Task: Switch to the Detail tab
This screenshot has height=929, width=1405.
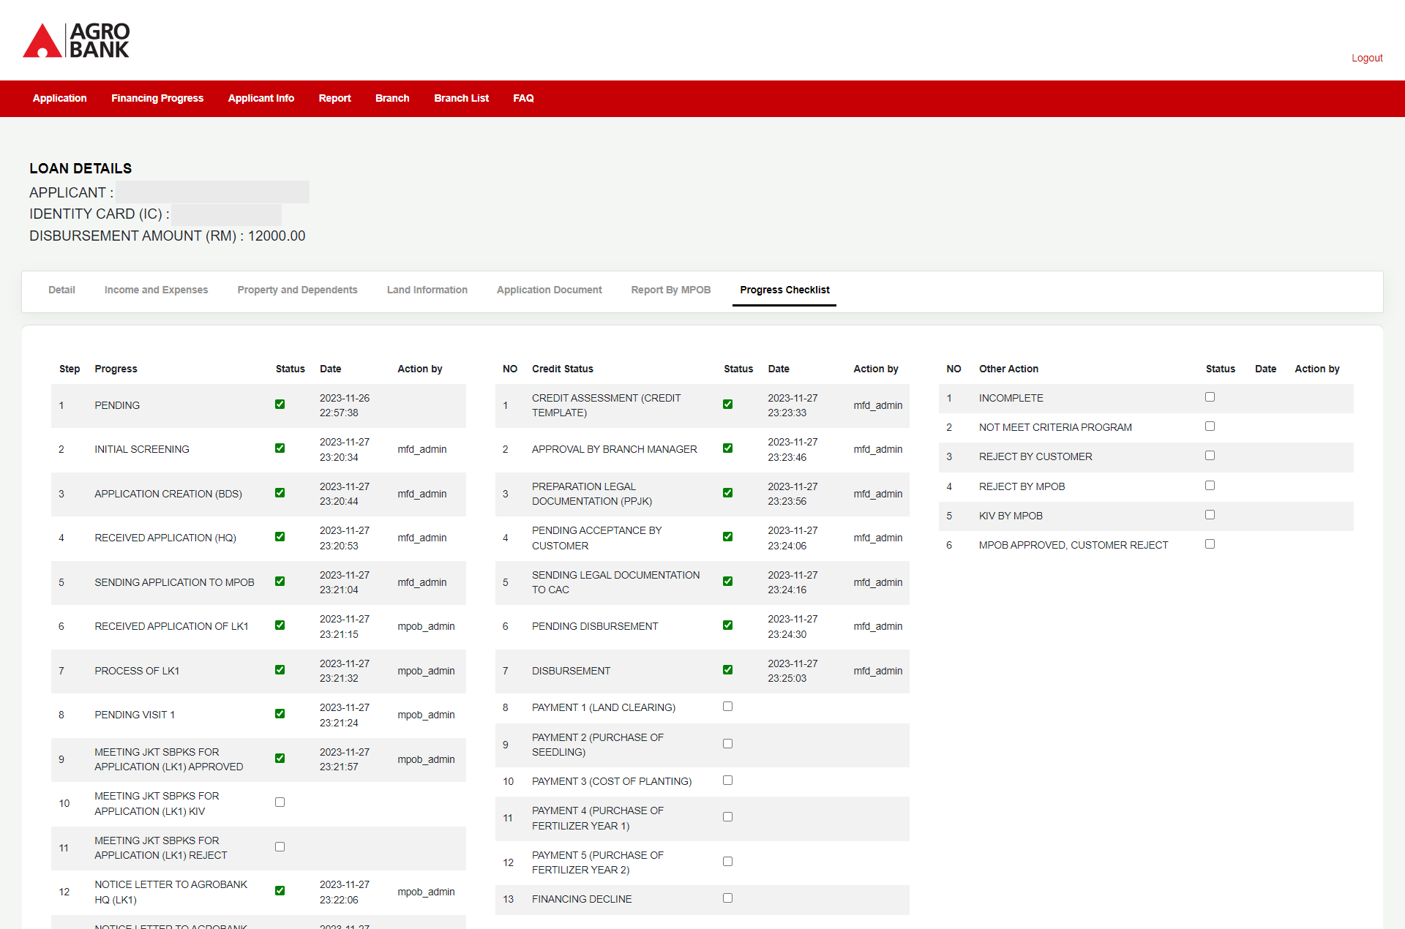Action: click(61, 290)
